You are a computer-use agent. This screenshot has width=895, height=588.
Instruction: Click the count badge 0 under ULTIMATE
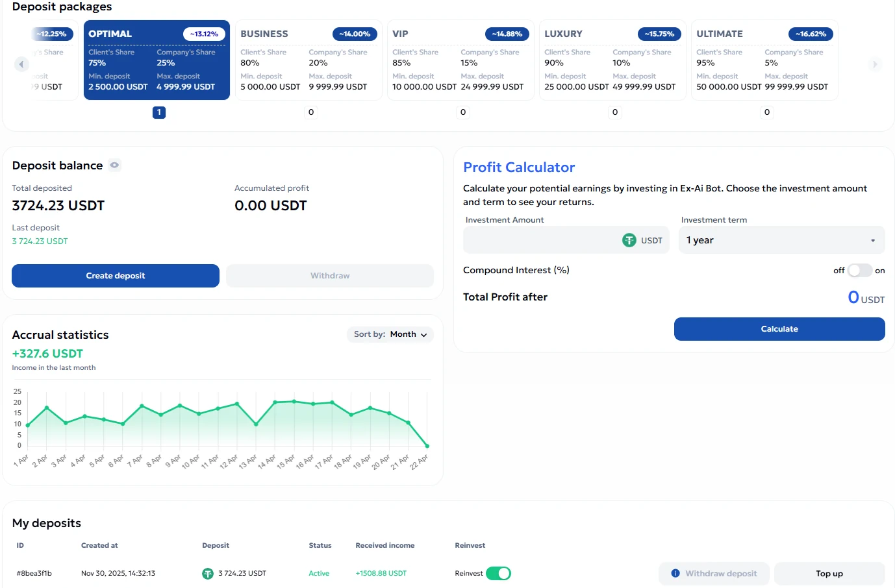coord(767,112)
